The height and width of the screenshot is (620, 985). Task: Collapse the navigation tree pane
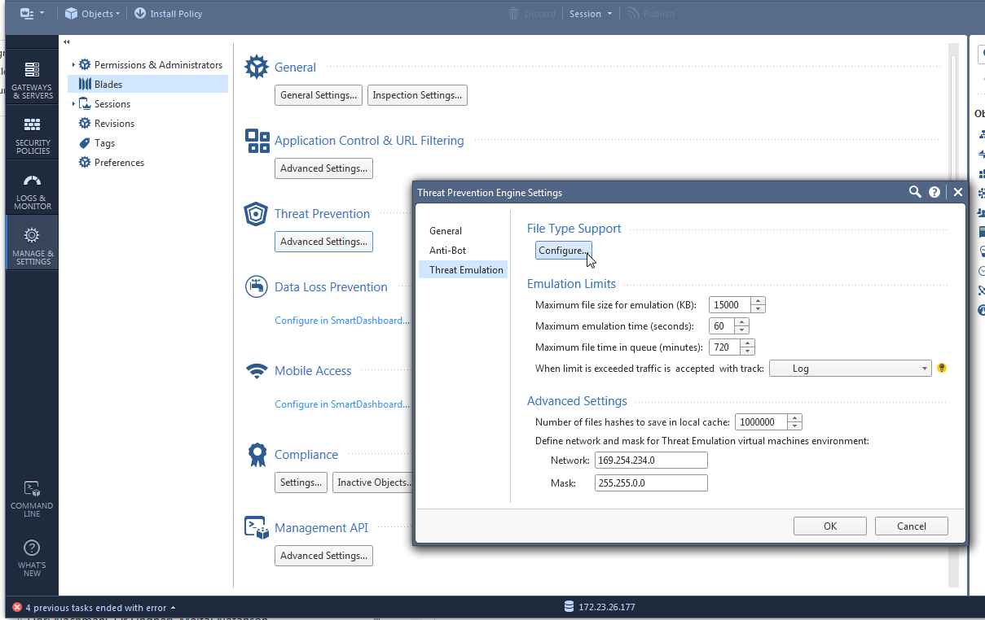tap(67, 41)
